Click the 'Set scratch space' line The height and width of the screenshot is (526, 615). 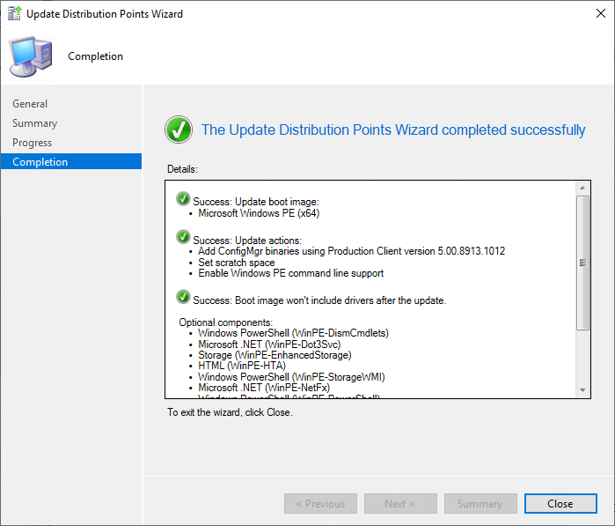tap(237, 263)
